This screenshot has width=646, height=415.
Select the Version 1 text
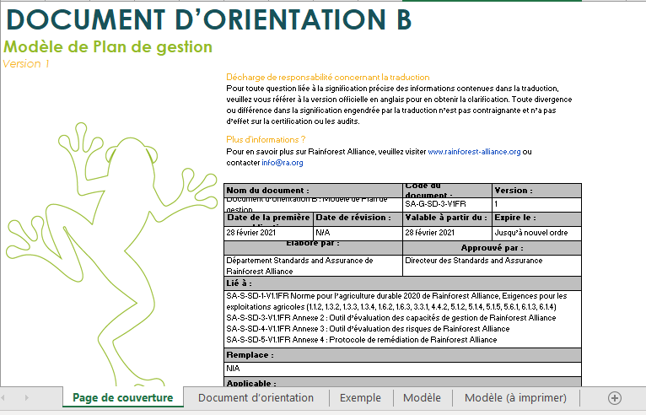click(x=26, y=63)
